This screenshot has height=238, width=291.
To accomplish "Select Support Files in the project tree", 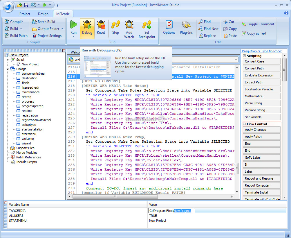I will tap(25, 148).
